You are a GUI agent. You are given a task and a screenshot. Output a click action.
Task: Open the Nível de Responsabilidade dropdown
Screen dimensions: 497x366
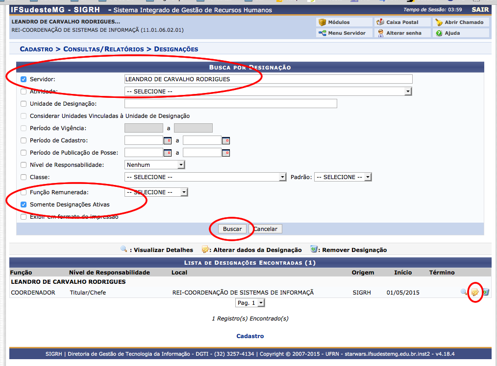pos(155,165)
